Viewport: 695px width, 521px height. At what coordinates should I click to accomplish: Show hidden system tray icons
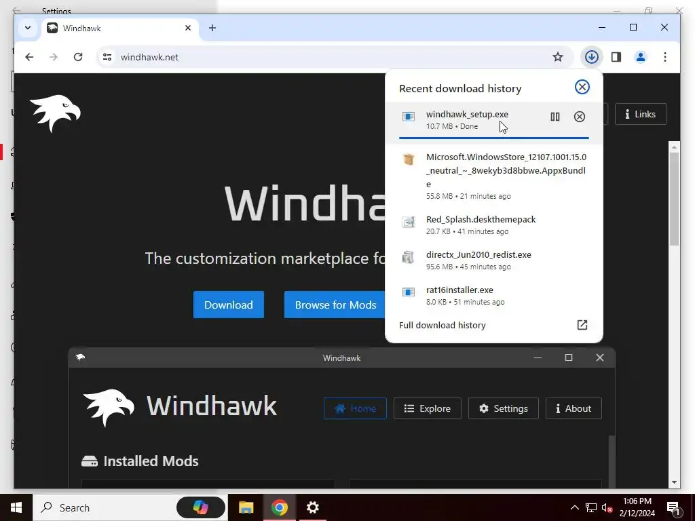(574, 507)
